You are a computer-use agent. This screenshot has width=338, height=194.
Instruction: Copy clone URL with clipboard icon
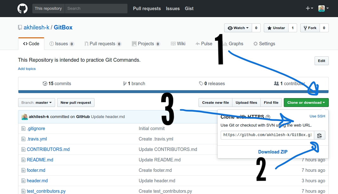point(320,135)
